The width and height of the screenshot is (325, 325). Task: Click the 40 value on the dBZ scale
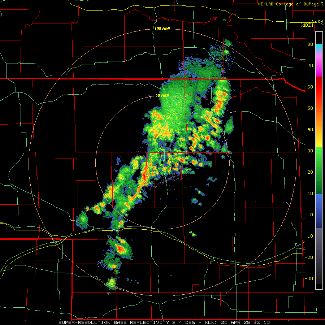coord(310,130)
